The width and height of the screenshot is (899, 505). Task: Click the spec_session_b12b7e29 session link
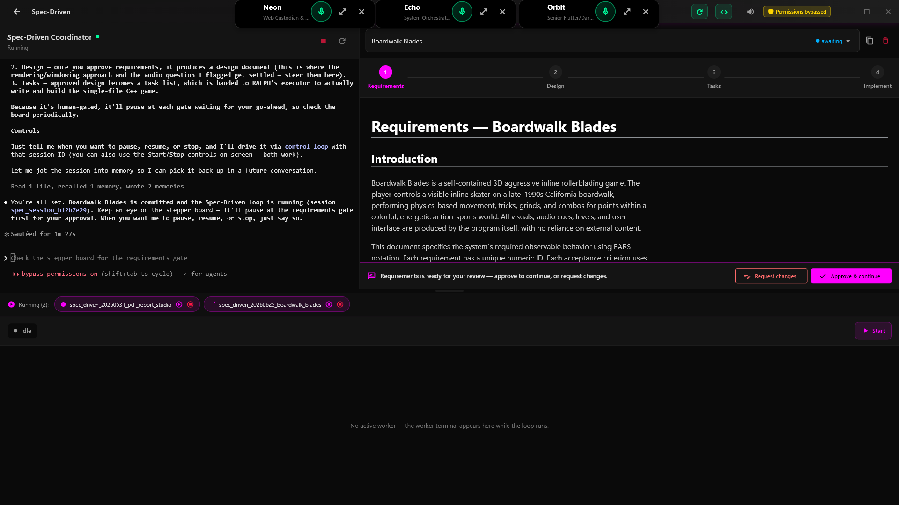[x=49, y=210]
